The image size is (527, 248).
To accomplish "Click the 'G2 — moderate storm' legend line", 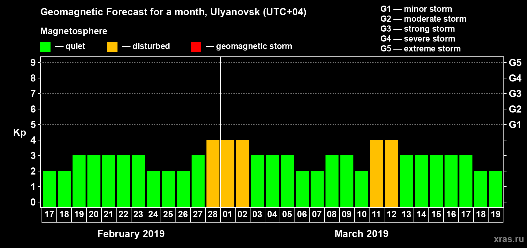I will point(423,19).
